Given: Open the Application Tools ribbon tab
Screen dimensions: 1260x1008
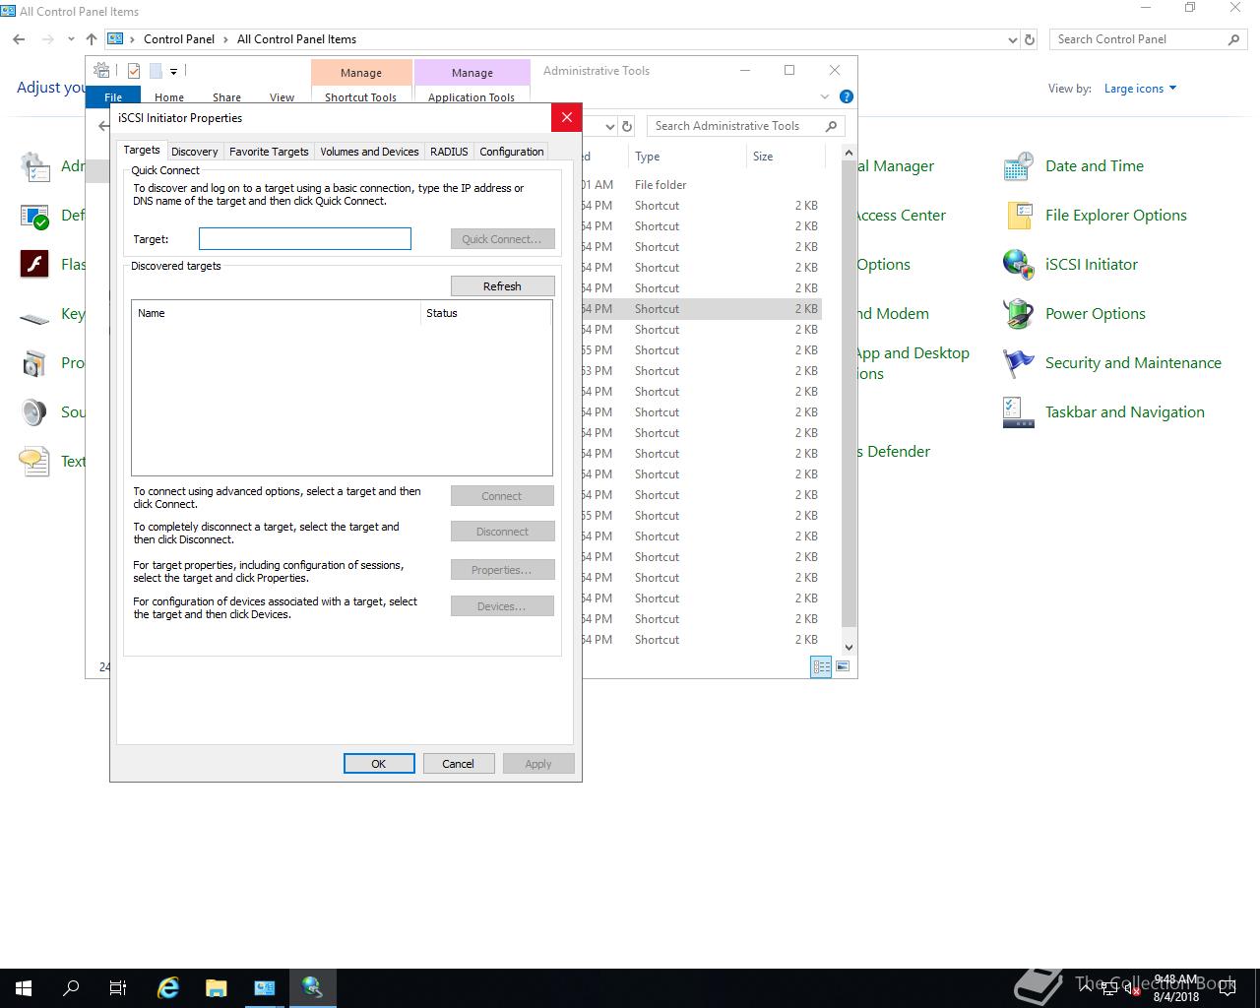Looking at the screenshot, I should [x=472, y=97].
